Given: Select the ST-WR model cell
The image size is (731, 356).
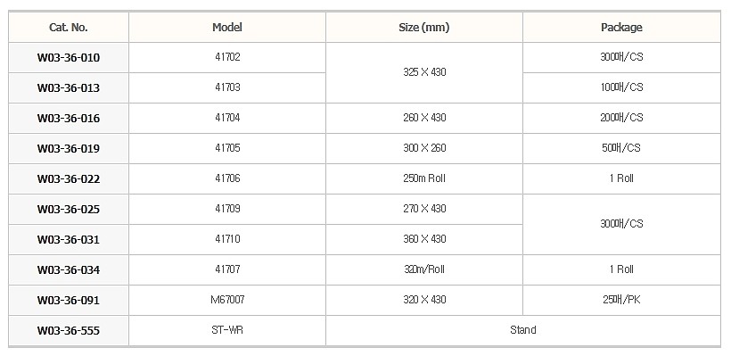Looking at the screenshot, I should (x=227, y=330).
